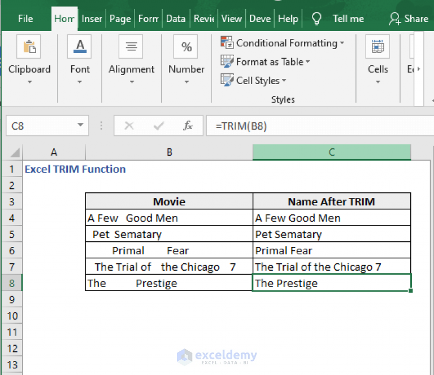Viewport: 434px width, 375px height.
Task: Click the formula bar with =TRIM(B8)
Action: (320, 126)
